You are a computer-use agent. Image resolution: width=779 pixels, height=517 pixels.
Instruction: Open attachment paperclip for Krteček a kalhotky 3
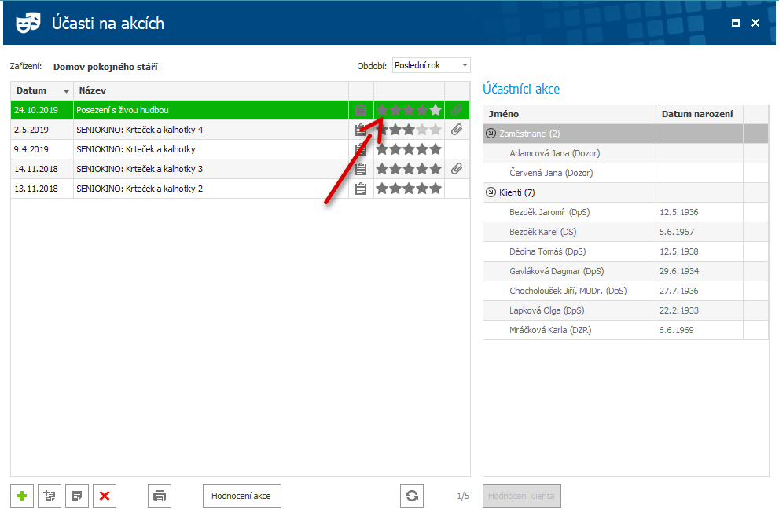(457, 169)
